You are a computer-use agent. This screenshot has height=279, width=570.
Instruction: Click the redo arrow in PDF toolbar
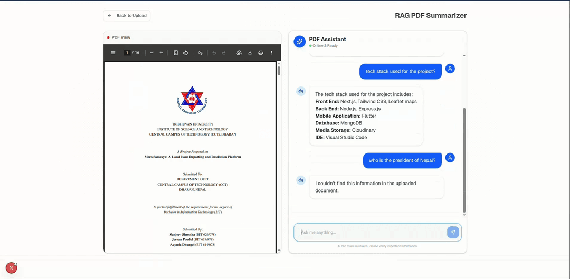click(x=224, y=53)
